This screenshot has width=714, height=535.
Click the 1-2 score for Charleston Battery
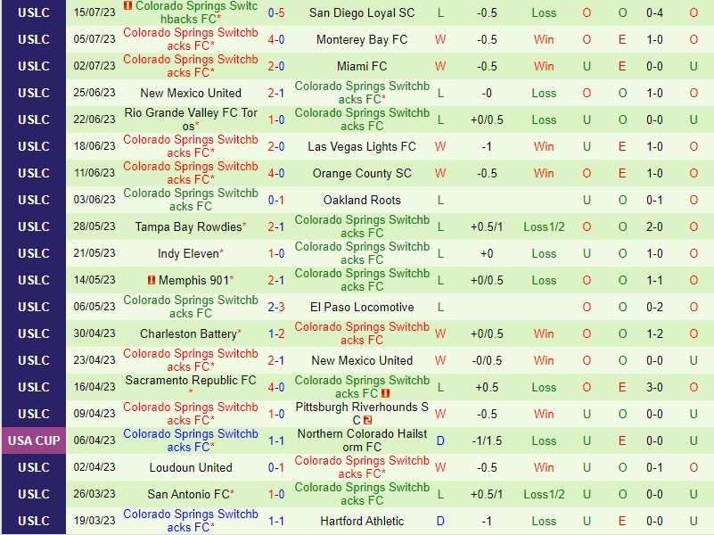(x=276, y=333)
